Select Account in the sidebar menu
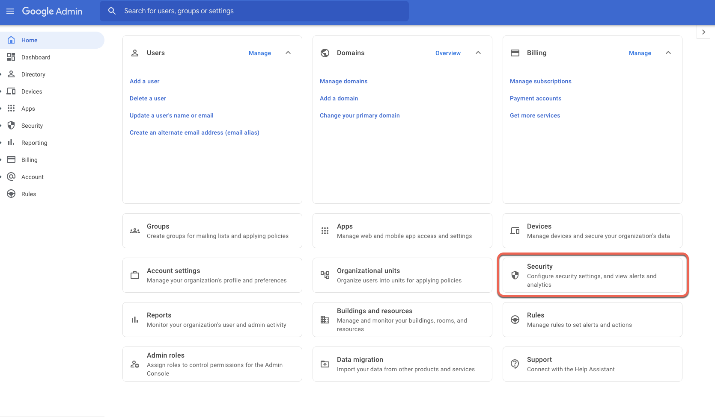This screenshot has height=417, width=715. (x=33, y=177)
